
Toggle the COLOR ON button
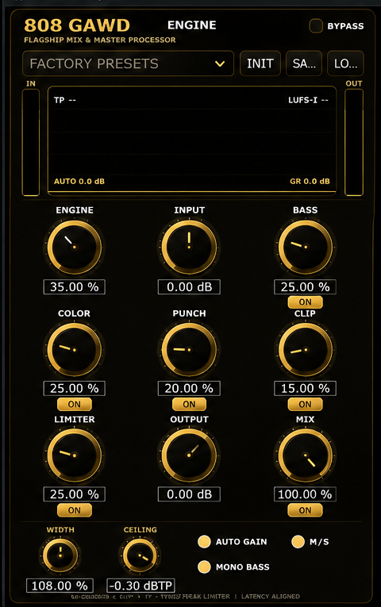pos(75,404)
